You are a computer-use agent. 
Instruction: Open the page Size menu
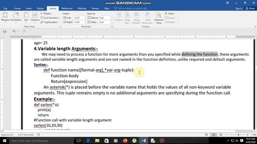coord(26,17)
